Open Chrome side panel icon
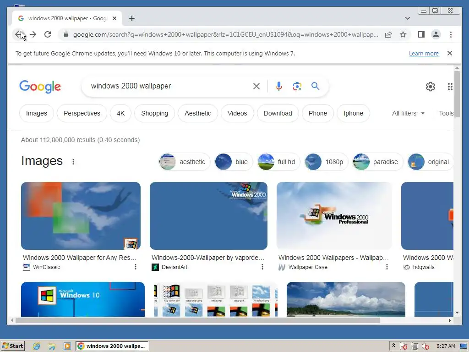Screen dimensions: 469x352 click(x=421, y=34)
